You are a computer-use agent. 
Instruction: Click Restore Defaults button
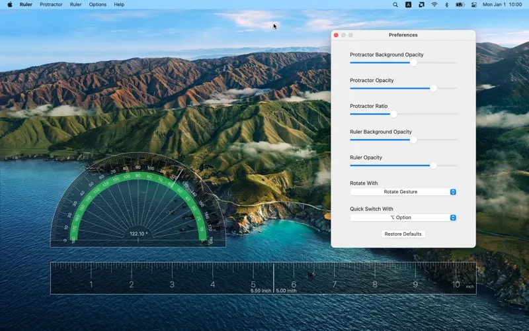403,234
